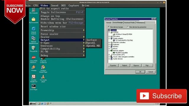Expand the System devices node

[109, 59]
